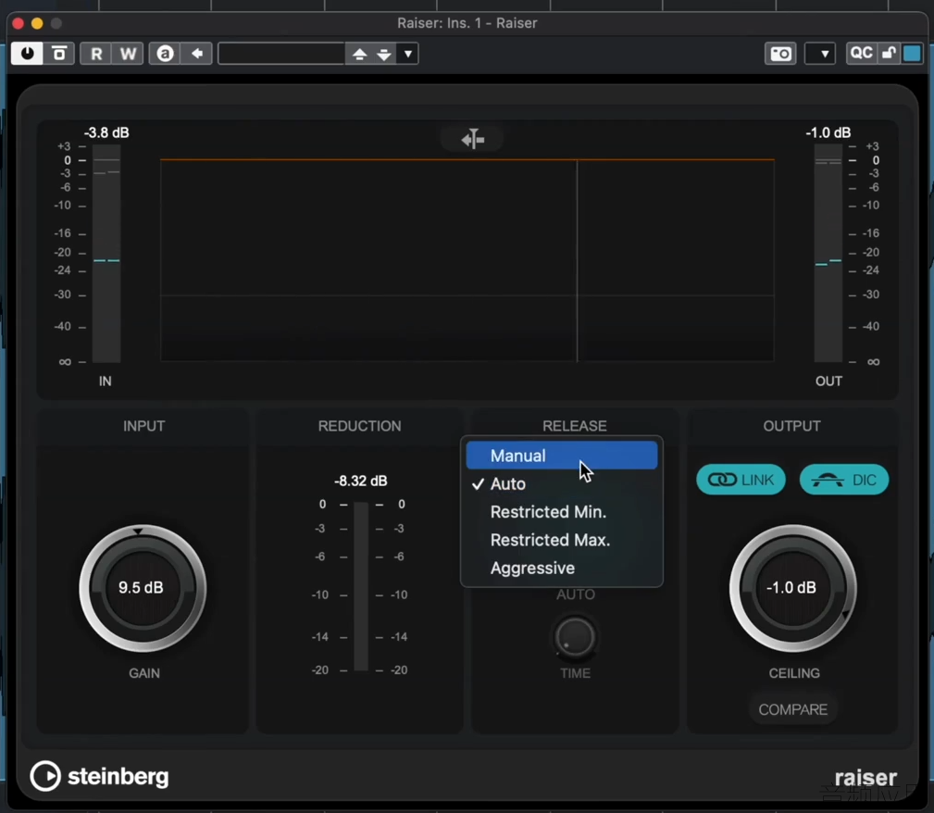Minimize the Raiser plug-in window
This screenshot has width=934, height=813.
click(37, 23)
